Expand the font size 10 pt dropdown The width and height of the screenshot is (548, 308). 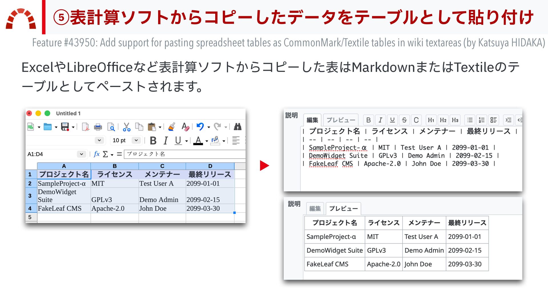click(x=136, y=140)
